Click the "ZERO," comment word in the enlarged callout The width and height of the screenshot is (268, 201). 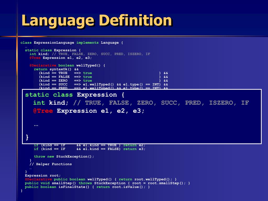click(x=147, y=103)
